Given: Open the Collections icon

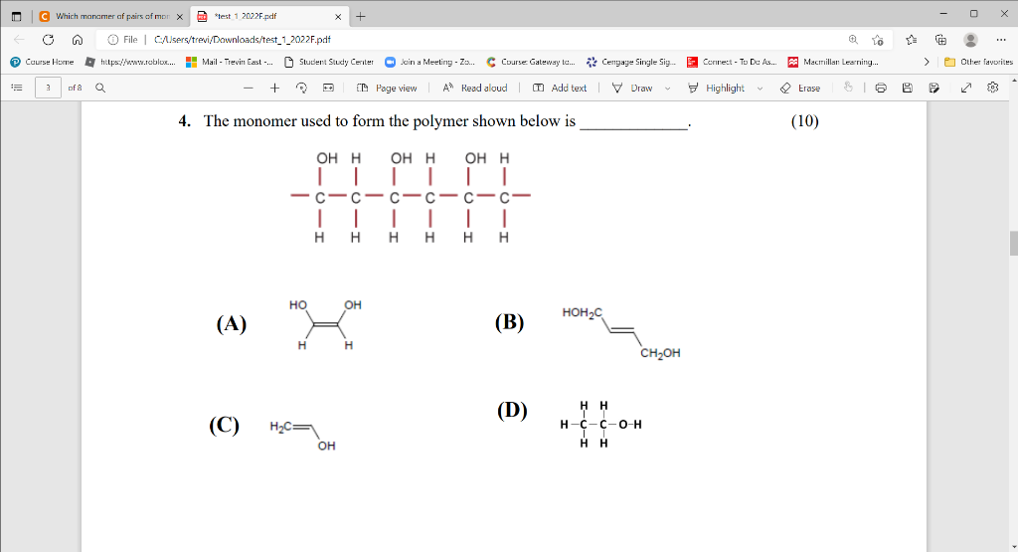Looking at the screenshot, I should [940, 40].
